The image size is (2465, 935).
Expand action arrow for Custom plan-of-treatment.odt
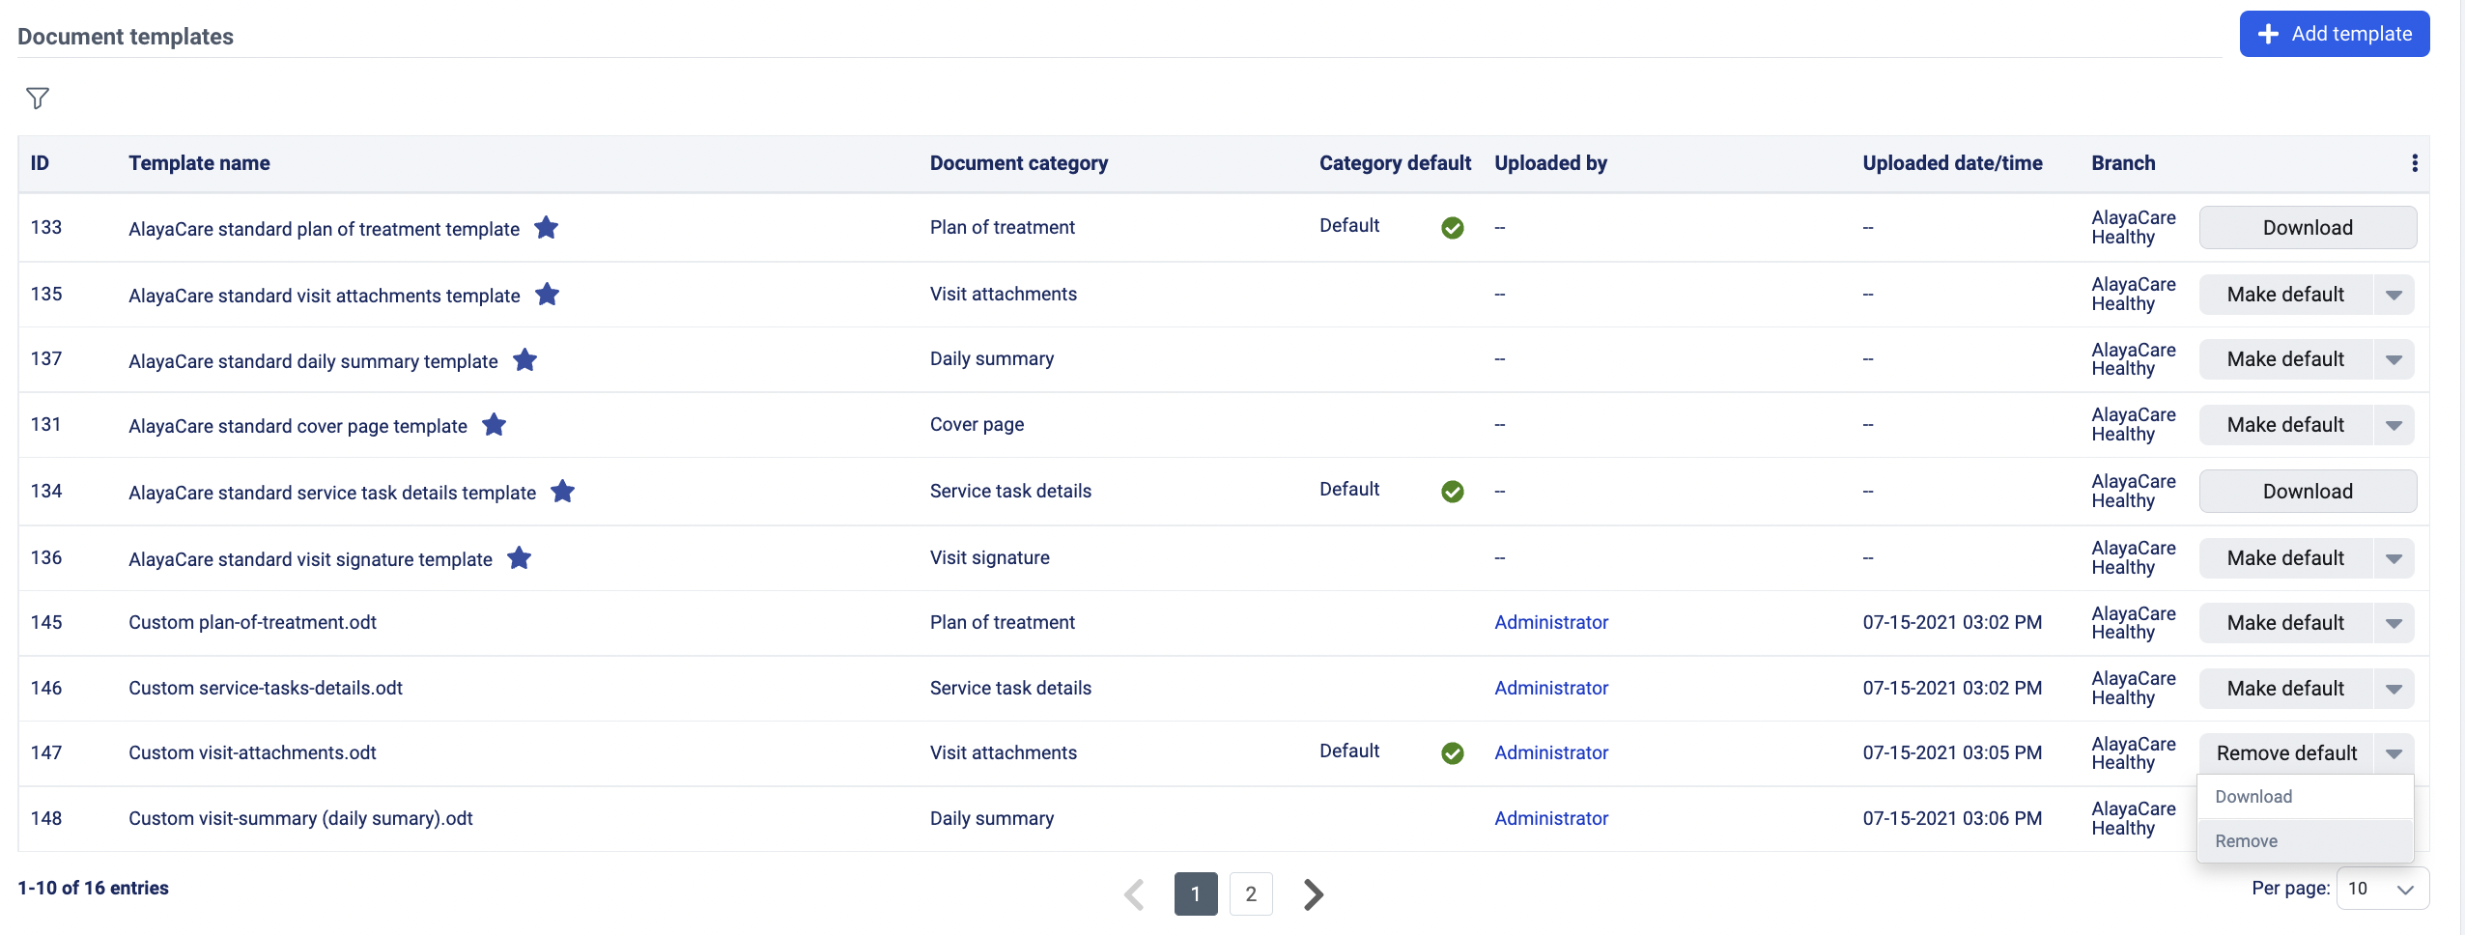point(2394,623)
